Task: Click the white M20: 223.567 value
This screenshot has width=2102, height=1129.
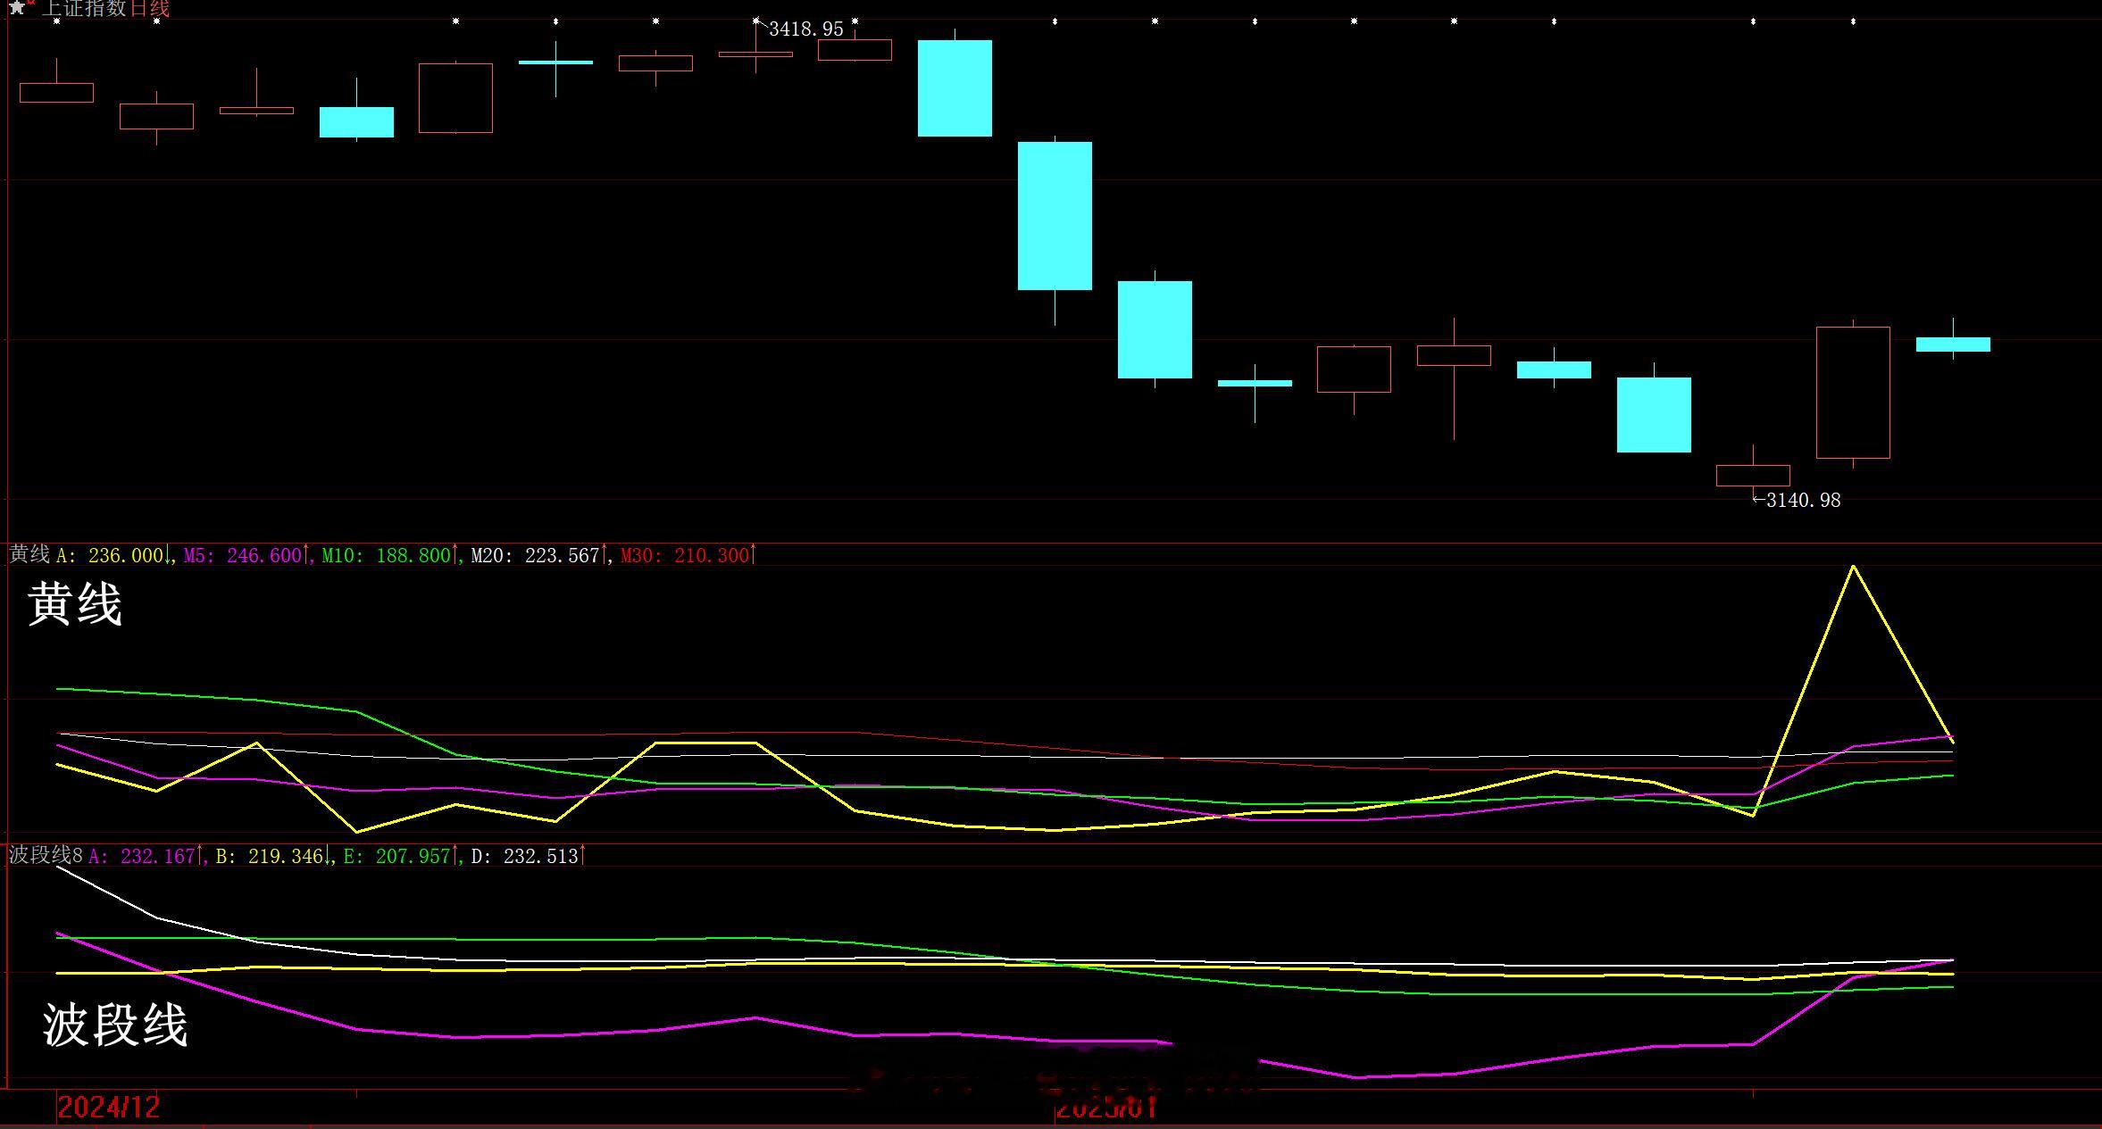Action: click(538, 555)
